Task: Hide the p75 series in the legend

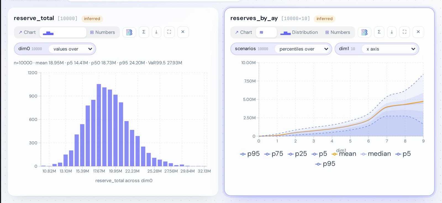Action: click(x=274, y=154)
